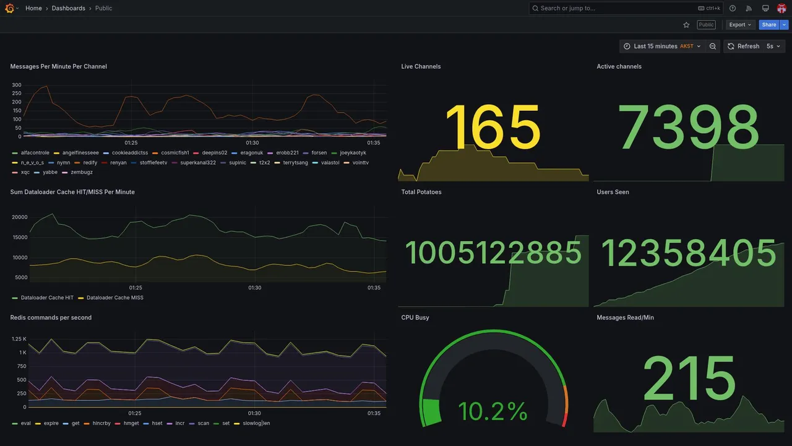Star this dashboard as favorite
Image resolution: width=792 pixels, height=446 pixels.
pyautogui.click(x=686, y=25)
